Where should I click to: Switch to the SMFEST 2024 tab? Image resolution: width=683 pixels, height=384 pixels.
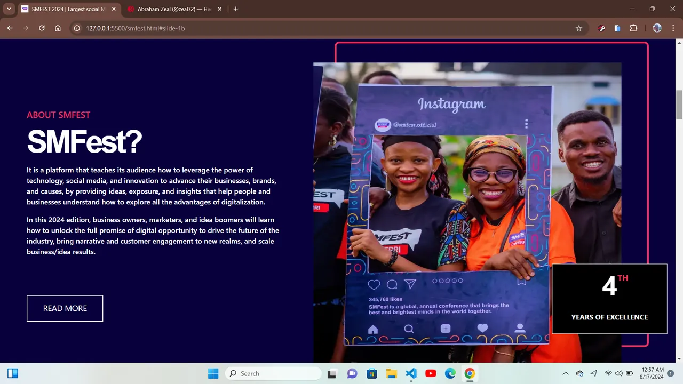click(x=68, y=9)
